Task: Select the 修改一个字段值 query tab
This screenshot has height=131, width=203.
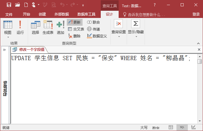Action: click(29, 50)
